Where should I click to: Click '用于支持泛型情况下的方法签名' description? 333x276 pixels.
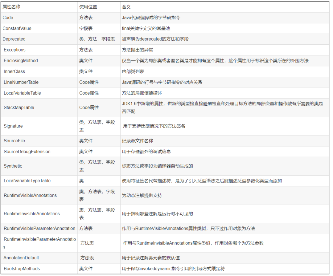coord(154,126)
